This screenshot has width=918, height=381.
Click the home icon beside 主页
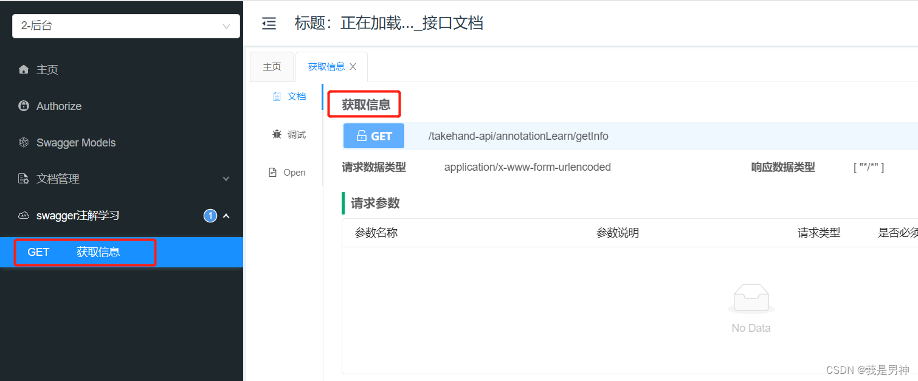[x=23, y=69]
